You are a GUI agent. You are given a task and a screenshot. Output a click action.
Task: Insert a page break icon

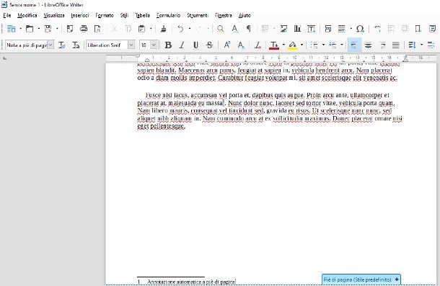coord(328,29)
